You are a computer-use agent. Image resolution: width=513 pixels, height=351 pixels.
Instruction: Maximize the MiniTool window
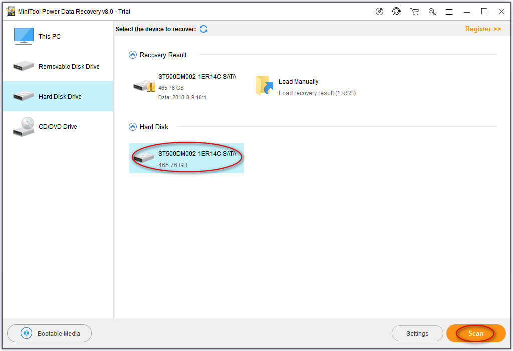pos(484,12)
